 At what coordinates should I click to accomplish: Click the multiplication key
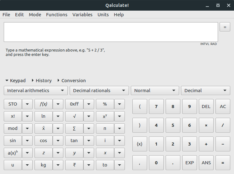tap(206, 125)
